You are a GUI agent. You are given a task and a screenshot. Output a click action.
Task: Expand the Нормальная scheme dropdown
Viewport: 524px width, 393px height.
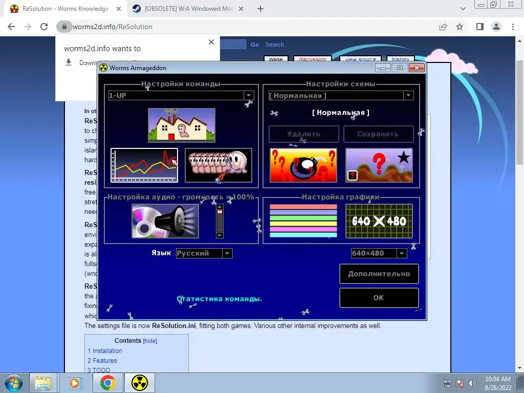[x=408, y=95]
